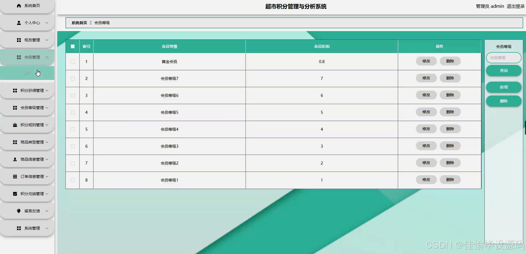Open the 积分兑换管理 menu label
Viewport: 526px width, 254px height.
pyautogui.click(x=32, y=194)
